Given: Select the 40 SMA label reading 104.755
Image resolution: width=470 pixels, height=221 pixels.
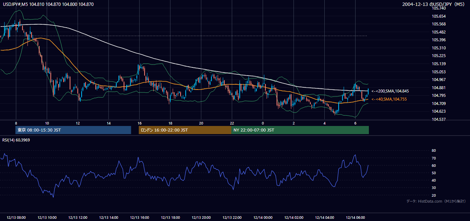Looking at the screenshot, I should (x=389, y=99).
